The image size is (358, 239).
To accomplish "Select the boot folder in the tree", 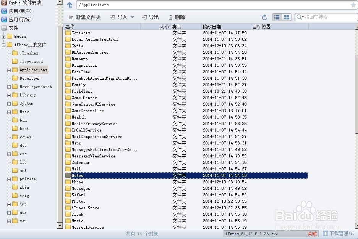I will click(x=21, y=128).
